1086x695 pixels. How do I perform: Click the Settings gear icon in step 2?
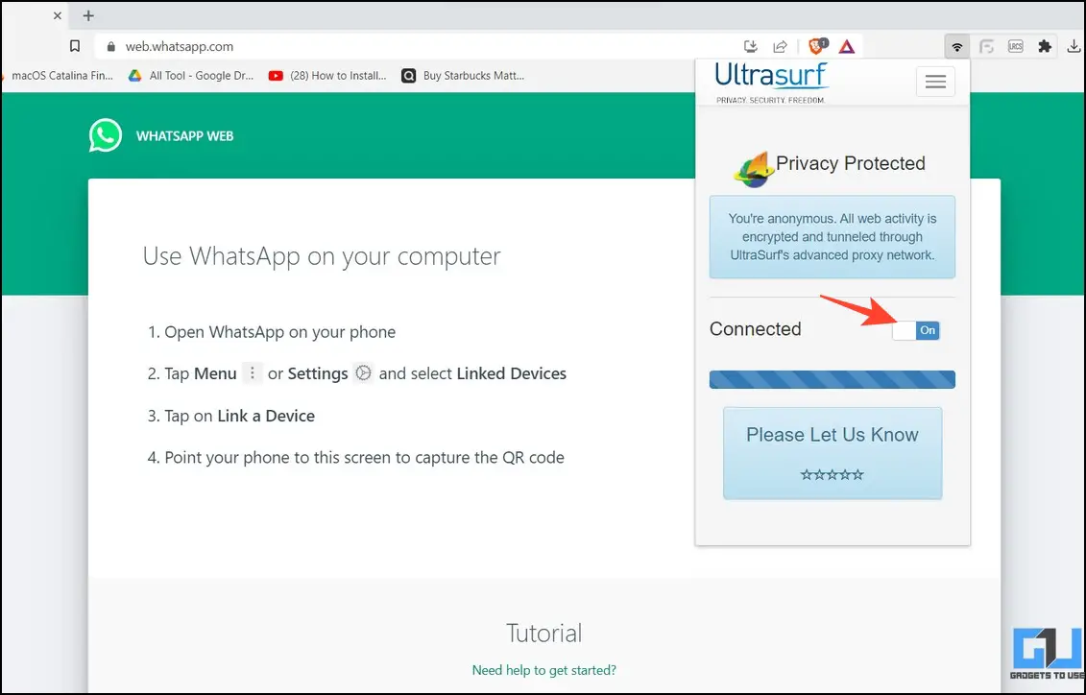click(x=363, y=373)
